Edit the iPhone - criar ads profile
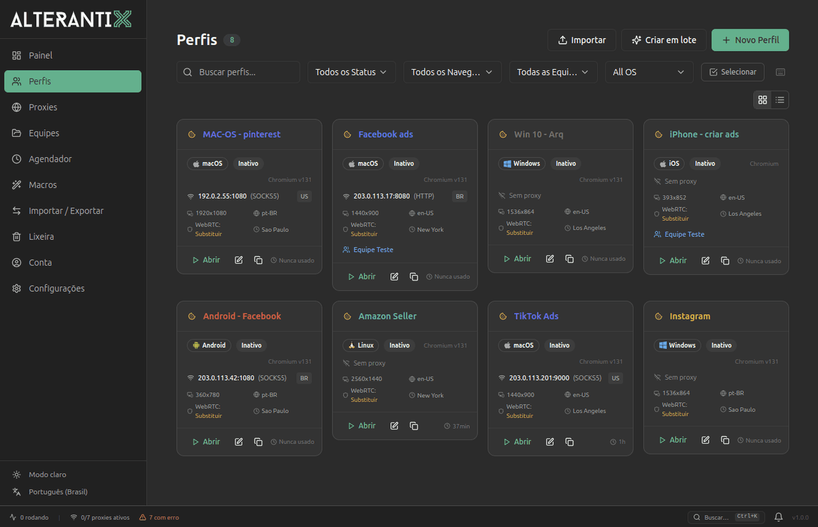 pyautogui.click(x=706, y=261)
